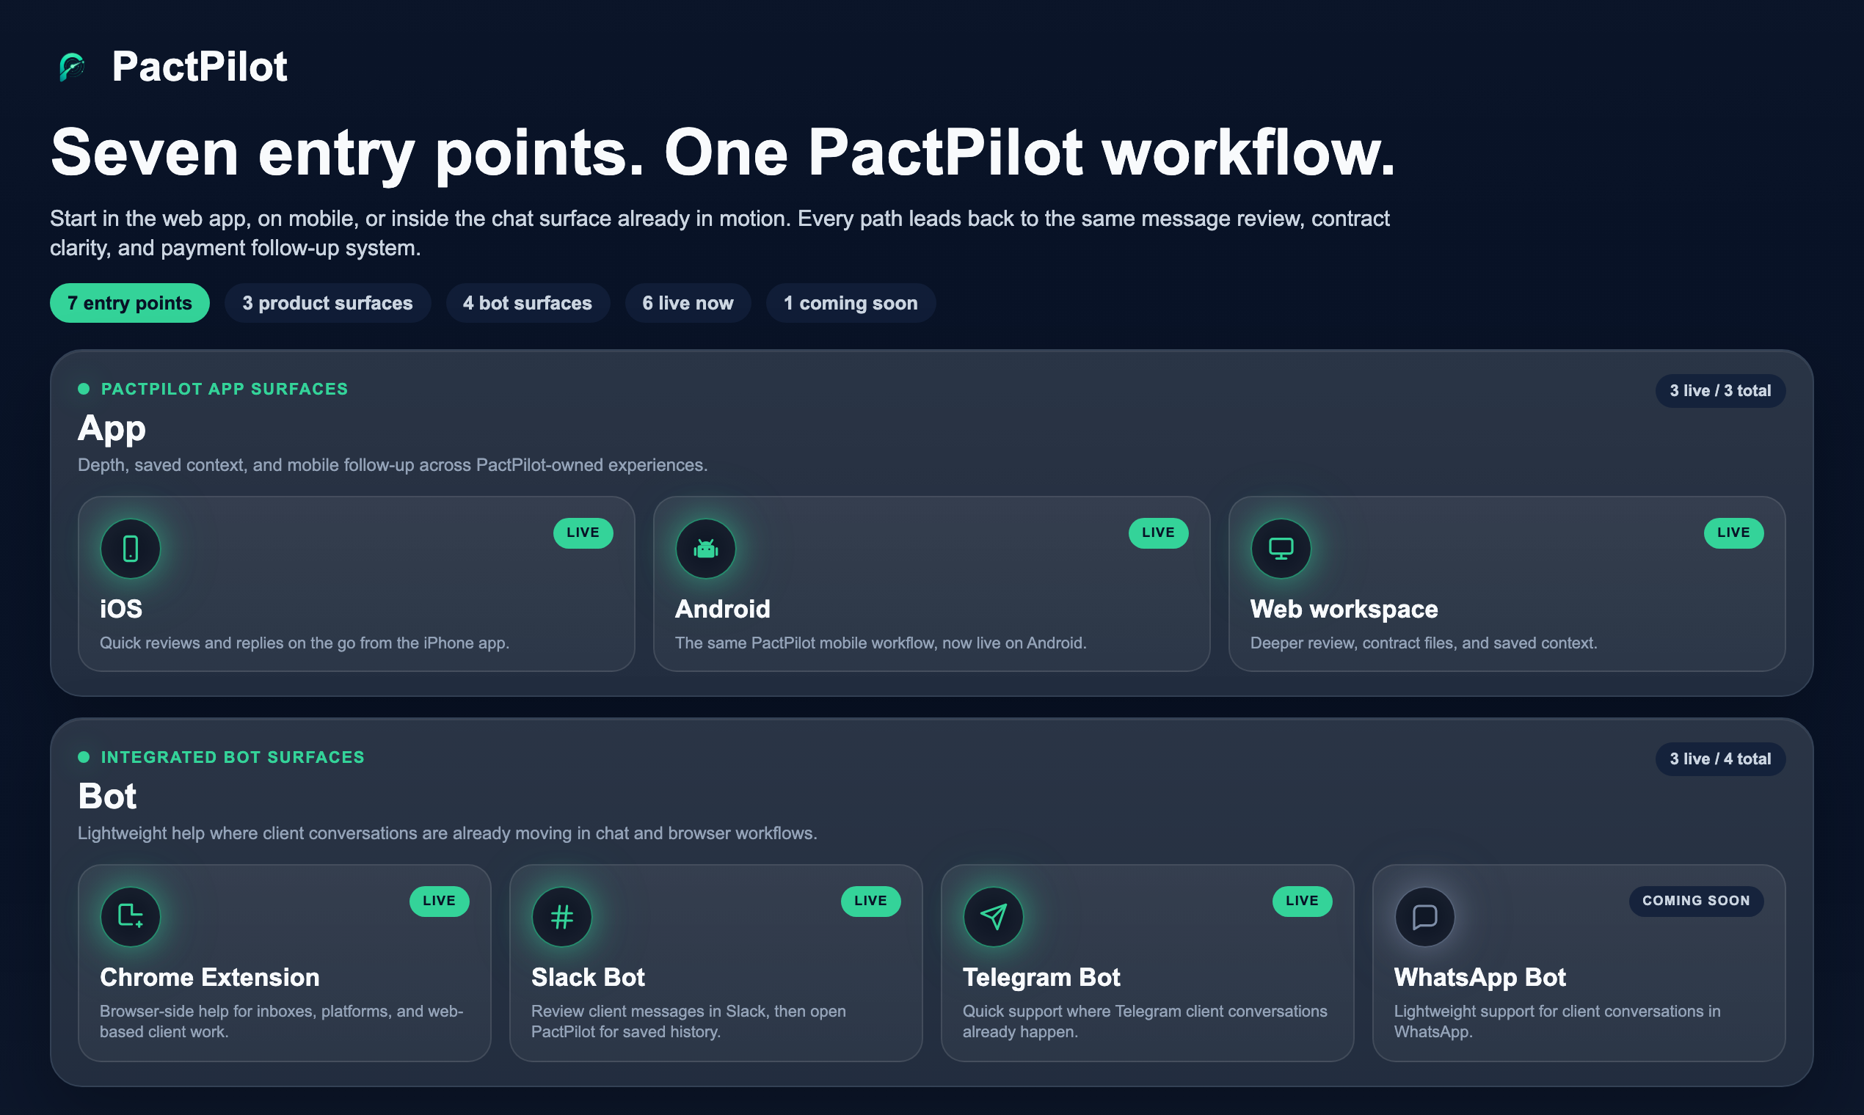Click the Chrome Extension icon
The image size is (1864, 1115).
pos(130,917)
